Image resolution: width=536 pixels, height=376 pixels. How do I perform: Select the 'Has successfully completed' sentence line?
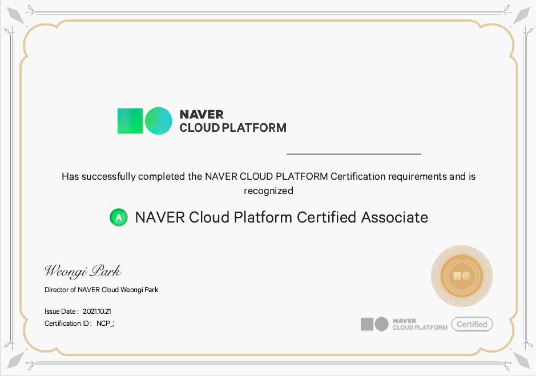pos(268,176)
